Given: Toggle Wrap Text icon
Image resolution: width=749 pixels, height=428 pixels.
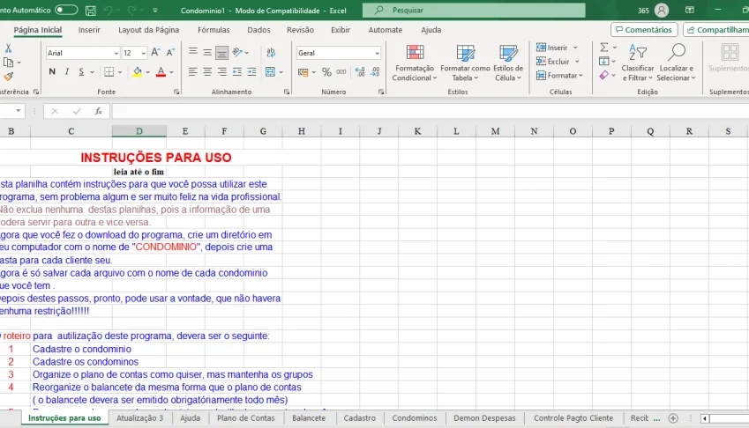Looking at the screenshot, I should click(x=271, y=53).
